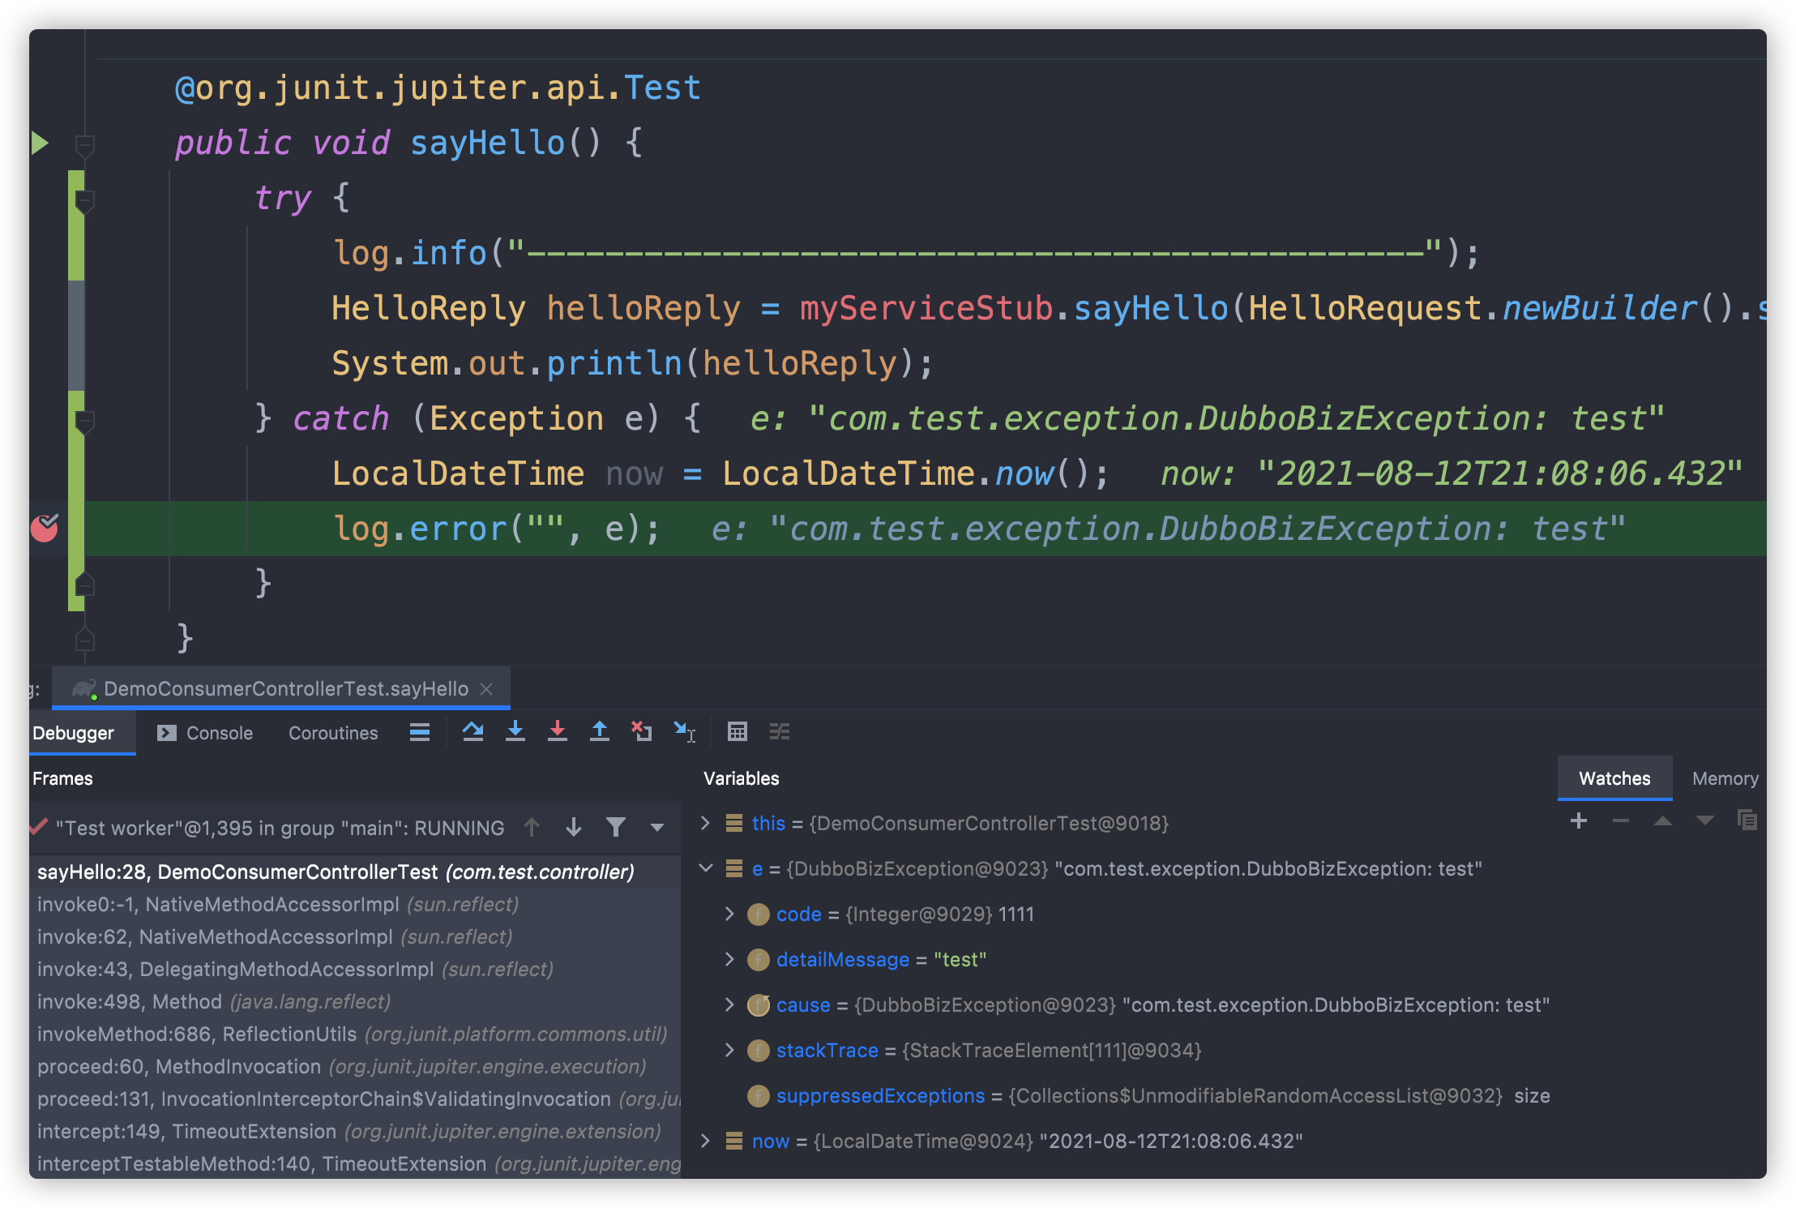Open the Evaluate Expression calculator icon

737,732
